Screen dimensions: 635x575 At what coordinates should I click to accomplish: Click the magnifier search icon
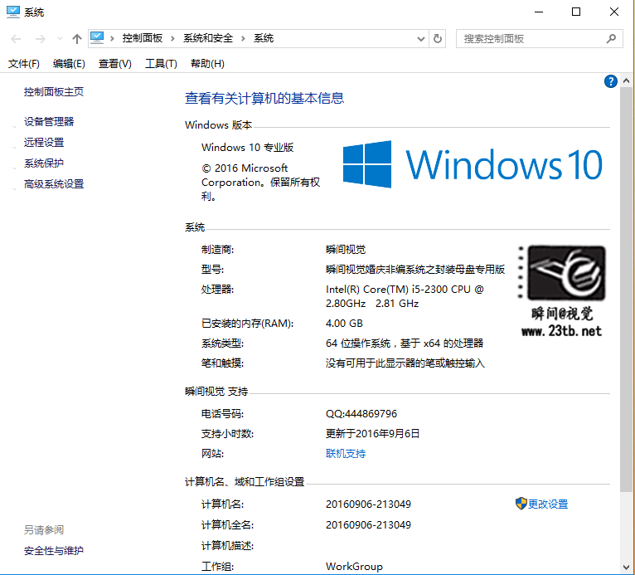(x=611, y=38)
